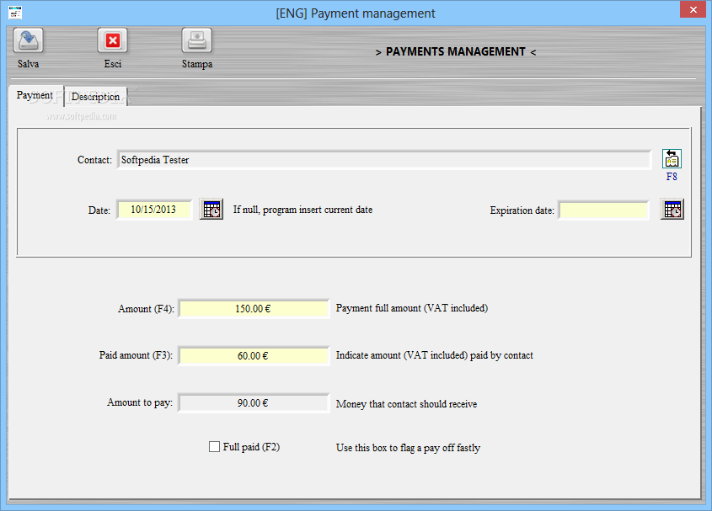Click the '[ENG] Payment management' window title
The height and width of the screenshot is (511, 712).
tap(356, 13)
